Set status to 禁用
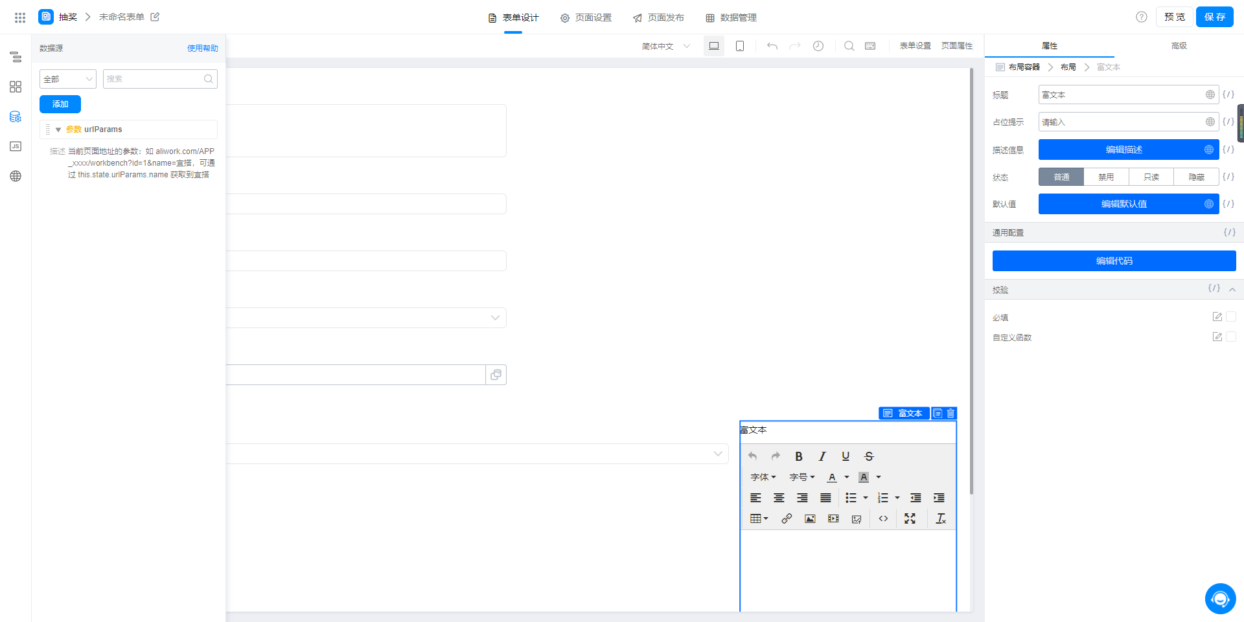This screenshot has height=622, width=1244. 1106,177
